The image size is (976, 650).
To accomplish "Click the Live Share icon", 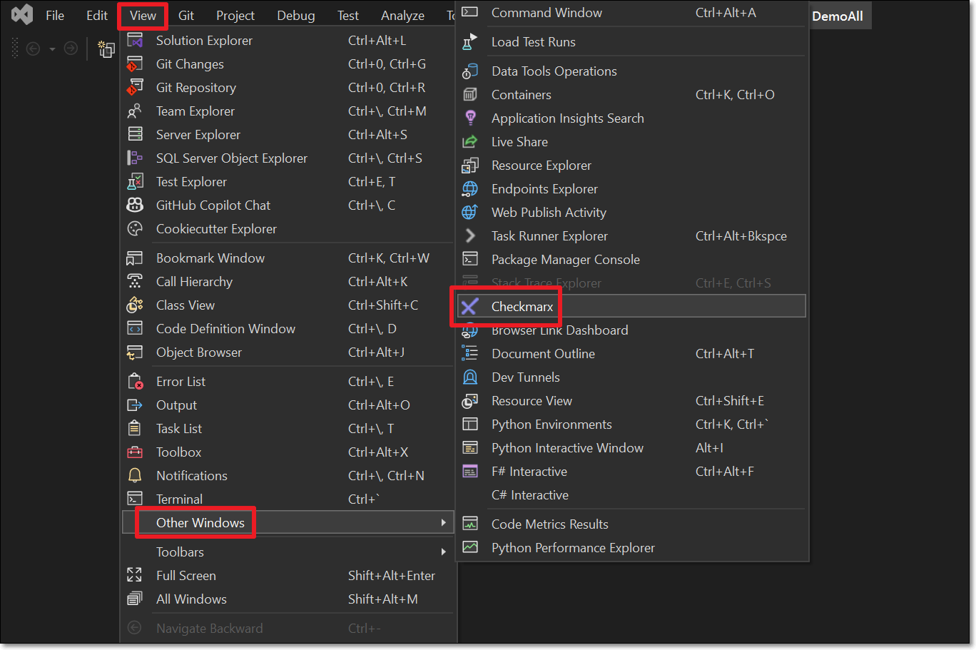I will coord(469,142).
